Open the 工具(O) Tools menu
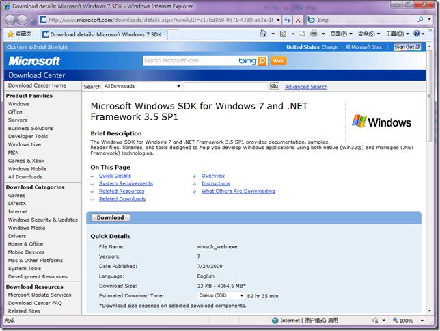Image resolution: width=440 pixels, height=331 pixels. tap(398, 34)
